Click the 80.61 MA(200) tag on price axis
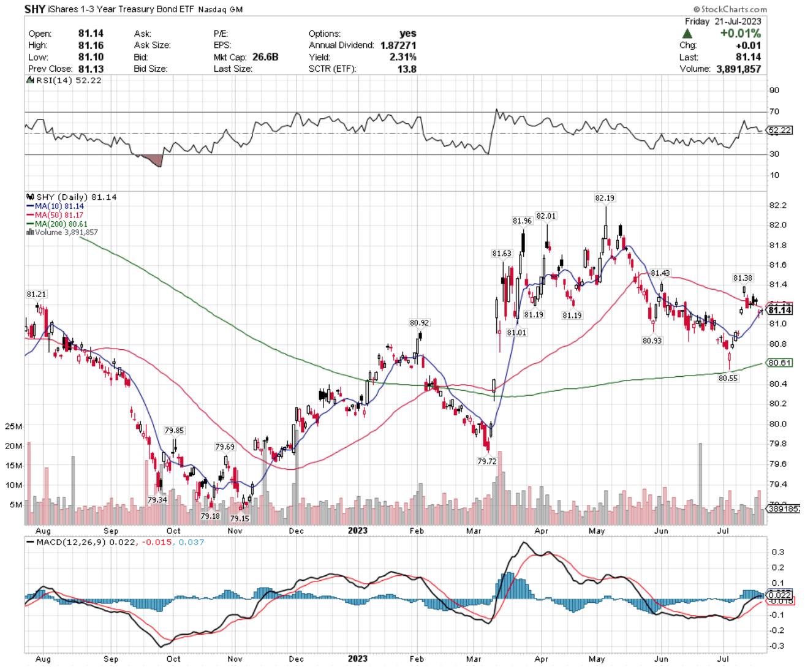The width and height of the screenshot is (805, 669). click(x=780, y=363)
